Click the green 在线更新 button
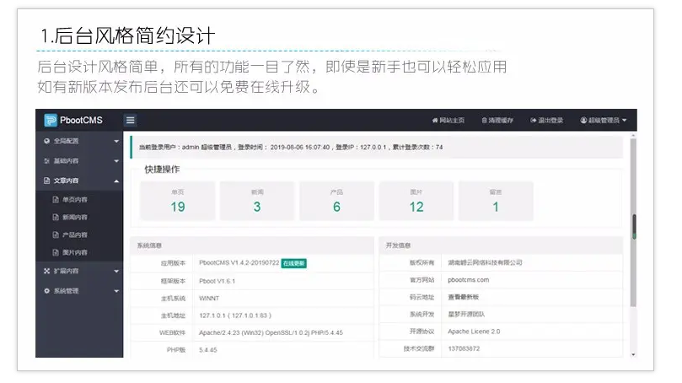Screen dimensions: 682x383 point(293,263)
